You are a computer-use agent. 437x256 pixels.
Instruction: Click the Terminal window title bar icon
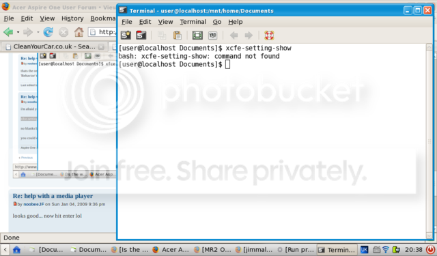[123, 11]
